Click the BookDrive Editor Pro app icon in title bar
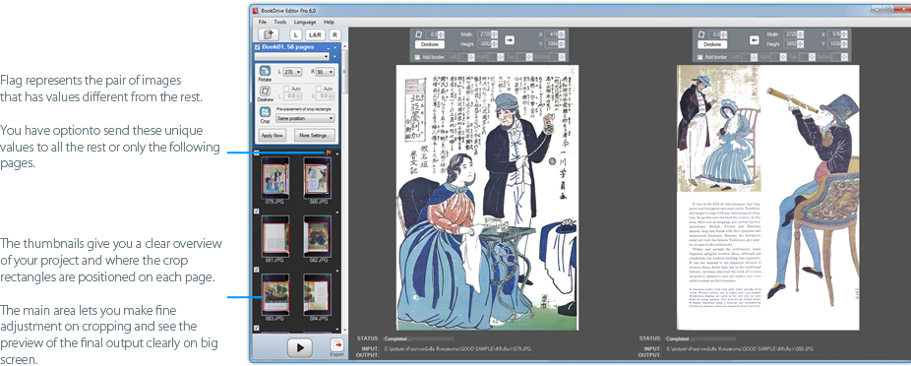The height and width of the screenshot is (366, 911). 255,11
